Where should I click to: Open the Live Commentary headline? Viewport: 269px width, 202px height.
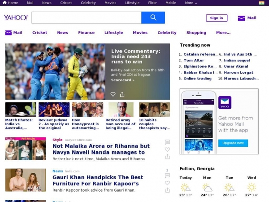135,57
